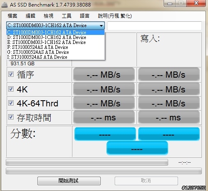Open the 工具 menu
This screenshot has height=191, width=208.
click(x=67, y=16)
